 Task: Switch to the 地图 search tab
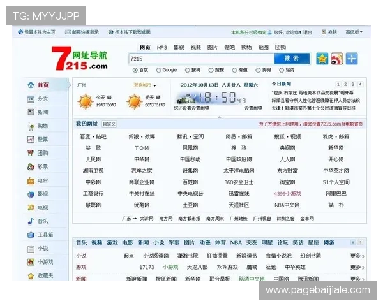click(x=263, y=47)
